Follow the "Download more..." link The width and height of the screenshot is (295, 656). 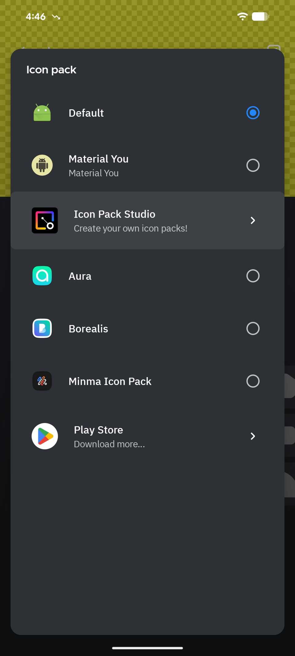[x=109, y=444]
